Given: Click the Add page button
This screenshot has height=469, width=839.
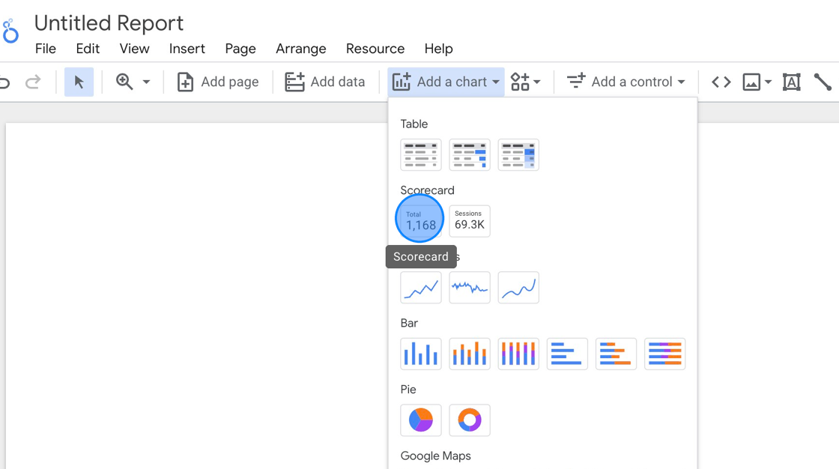Looking at the screenshot, I should click(218, 82).
